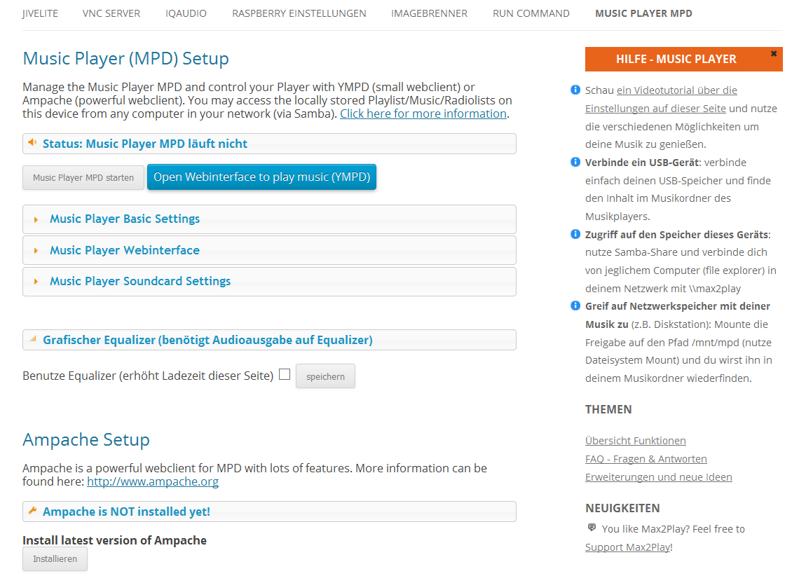Click Installieren to install Ampache
The width and height of the screenshot is (806, 576).
[x=55, y=559]
